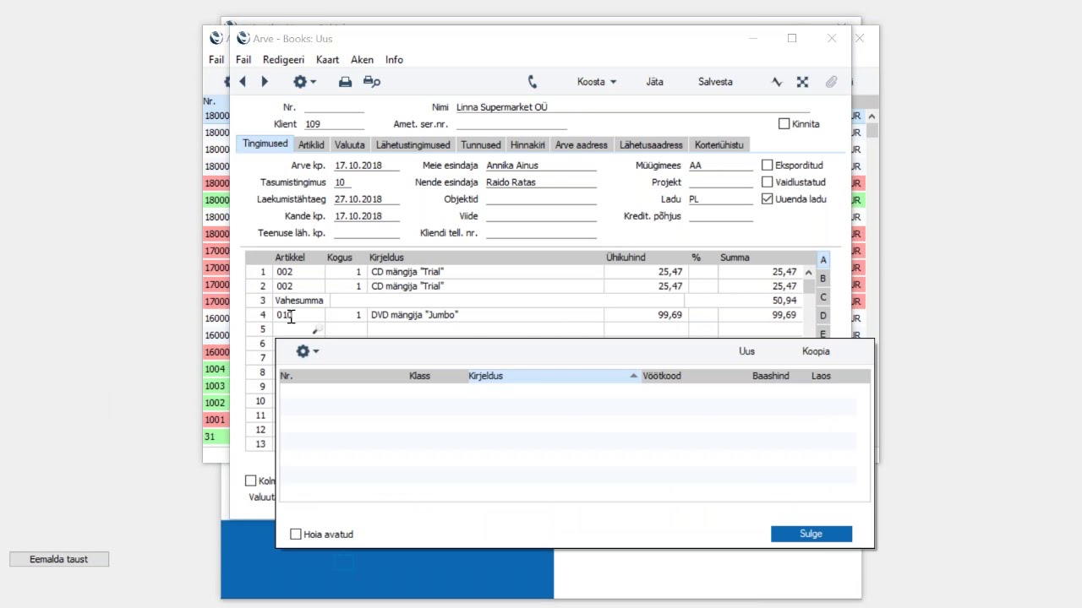Click the paste special magnifier icon in row 5
The height and width of the screenshot is (608, 1082).
point(318,329)
